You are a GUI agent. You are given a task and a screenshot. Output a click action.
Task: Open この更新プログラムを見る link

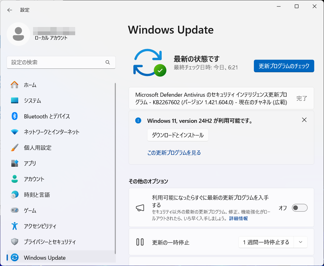coord(174,153)
